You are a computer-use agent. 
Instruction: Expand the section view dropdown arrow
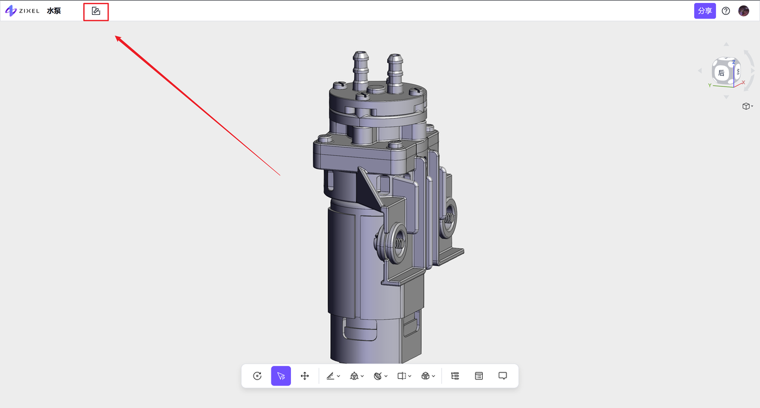(x=410, y=376)
